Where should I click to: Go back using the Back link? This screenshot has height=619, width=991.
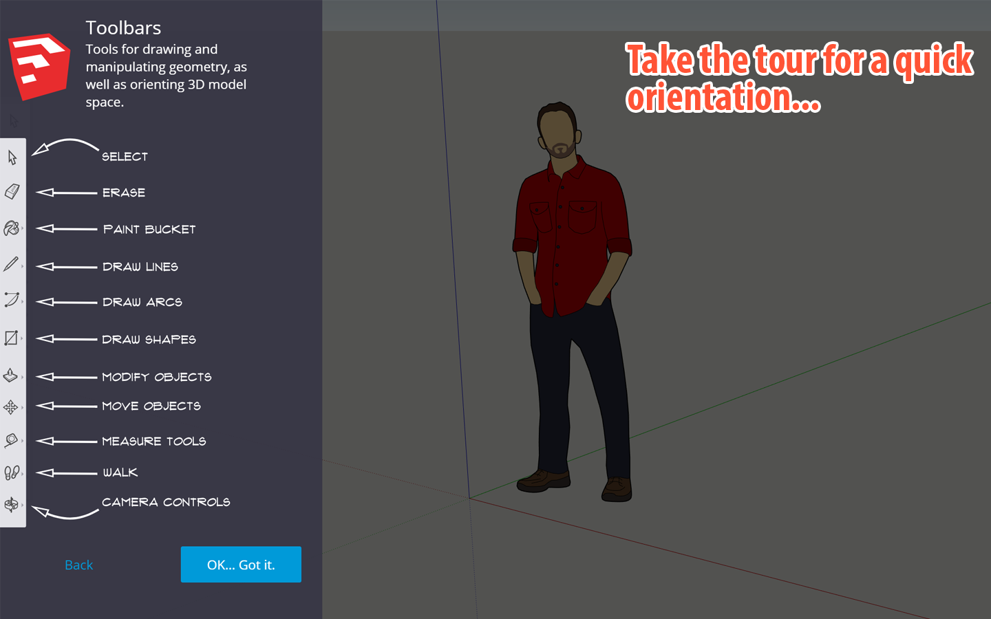coord(78,565)
